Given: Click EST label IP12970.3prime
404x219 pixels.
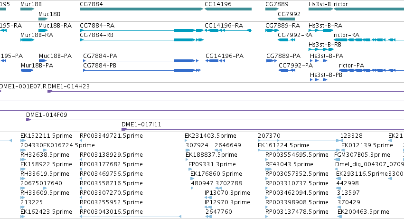Looking at the screenshot, I should point(227,202).
